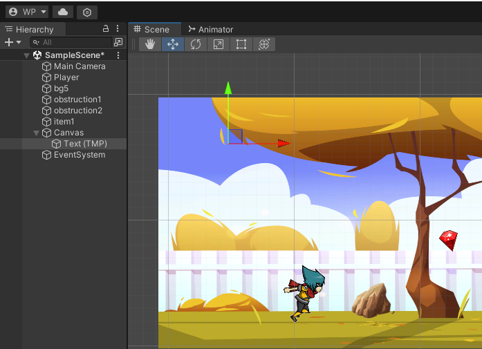Image resolution: width=482 pixels, height=349 pixels.
Task: Open SampleScene's three-dot context menu
Action: tap(118, 55)
